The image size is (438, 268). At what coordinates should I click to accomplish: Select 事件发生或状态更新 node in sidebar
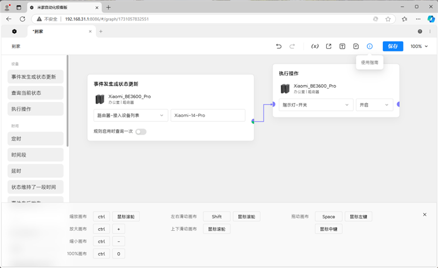click(x=36, y=77)
